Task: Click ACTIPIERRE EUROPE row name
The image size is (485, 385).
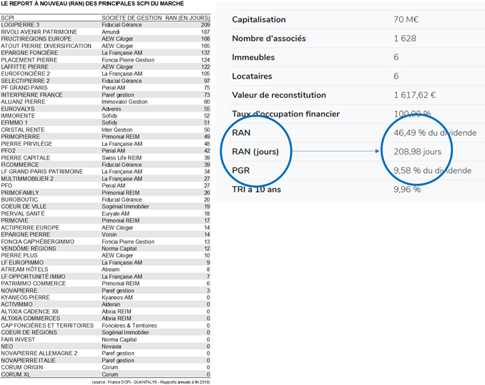Action: tap(30, 228)
